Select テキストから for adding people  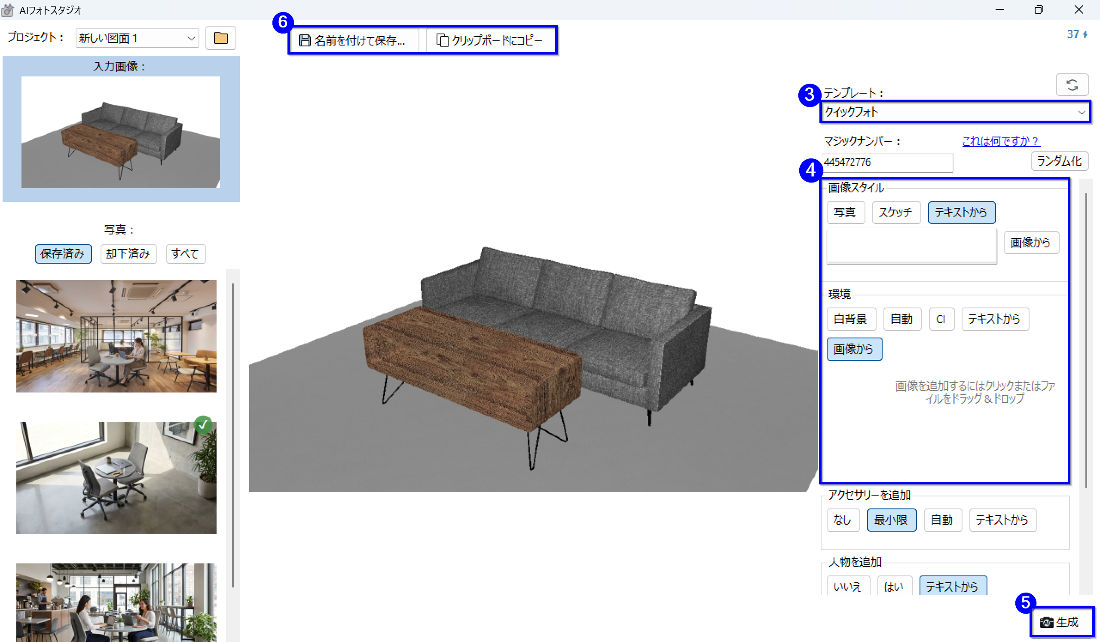(x=953, y=586)
